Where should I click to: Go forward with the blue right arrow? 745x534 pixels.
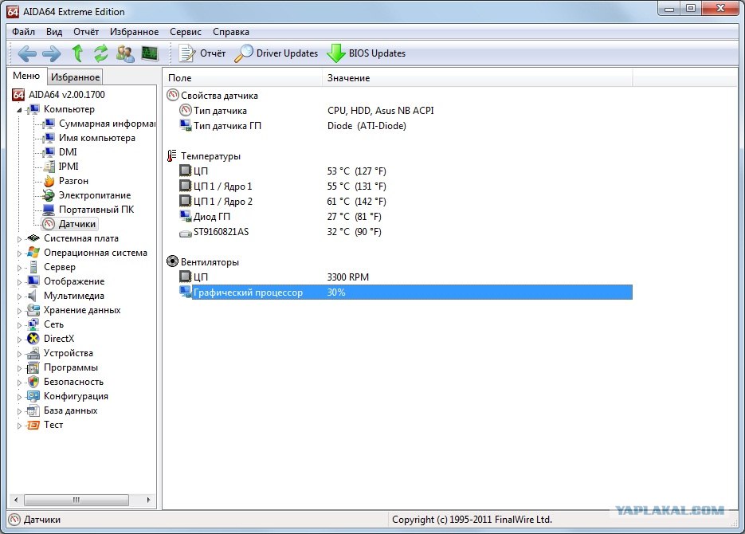click(51, 53)
